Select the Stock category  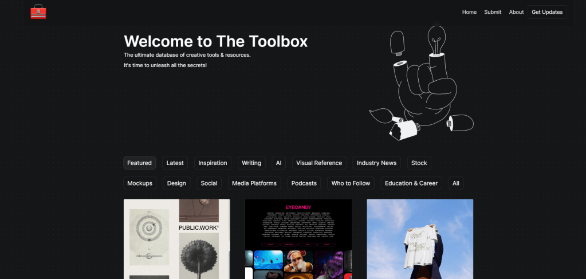tap(419, 163)
